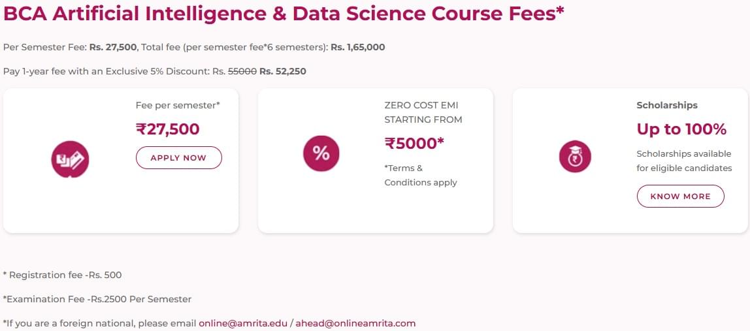Screen dimensions: 750x331
Task: Open the ahead@onlineamrita.com email link
Action: coord(355,323)
